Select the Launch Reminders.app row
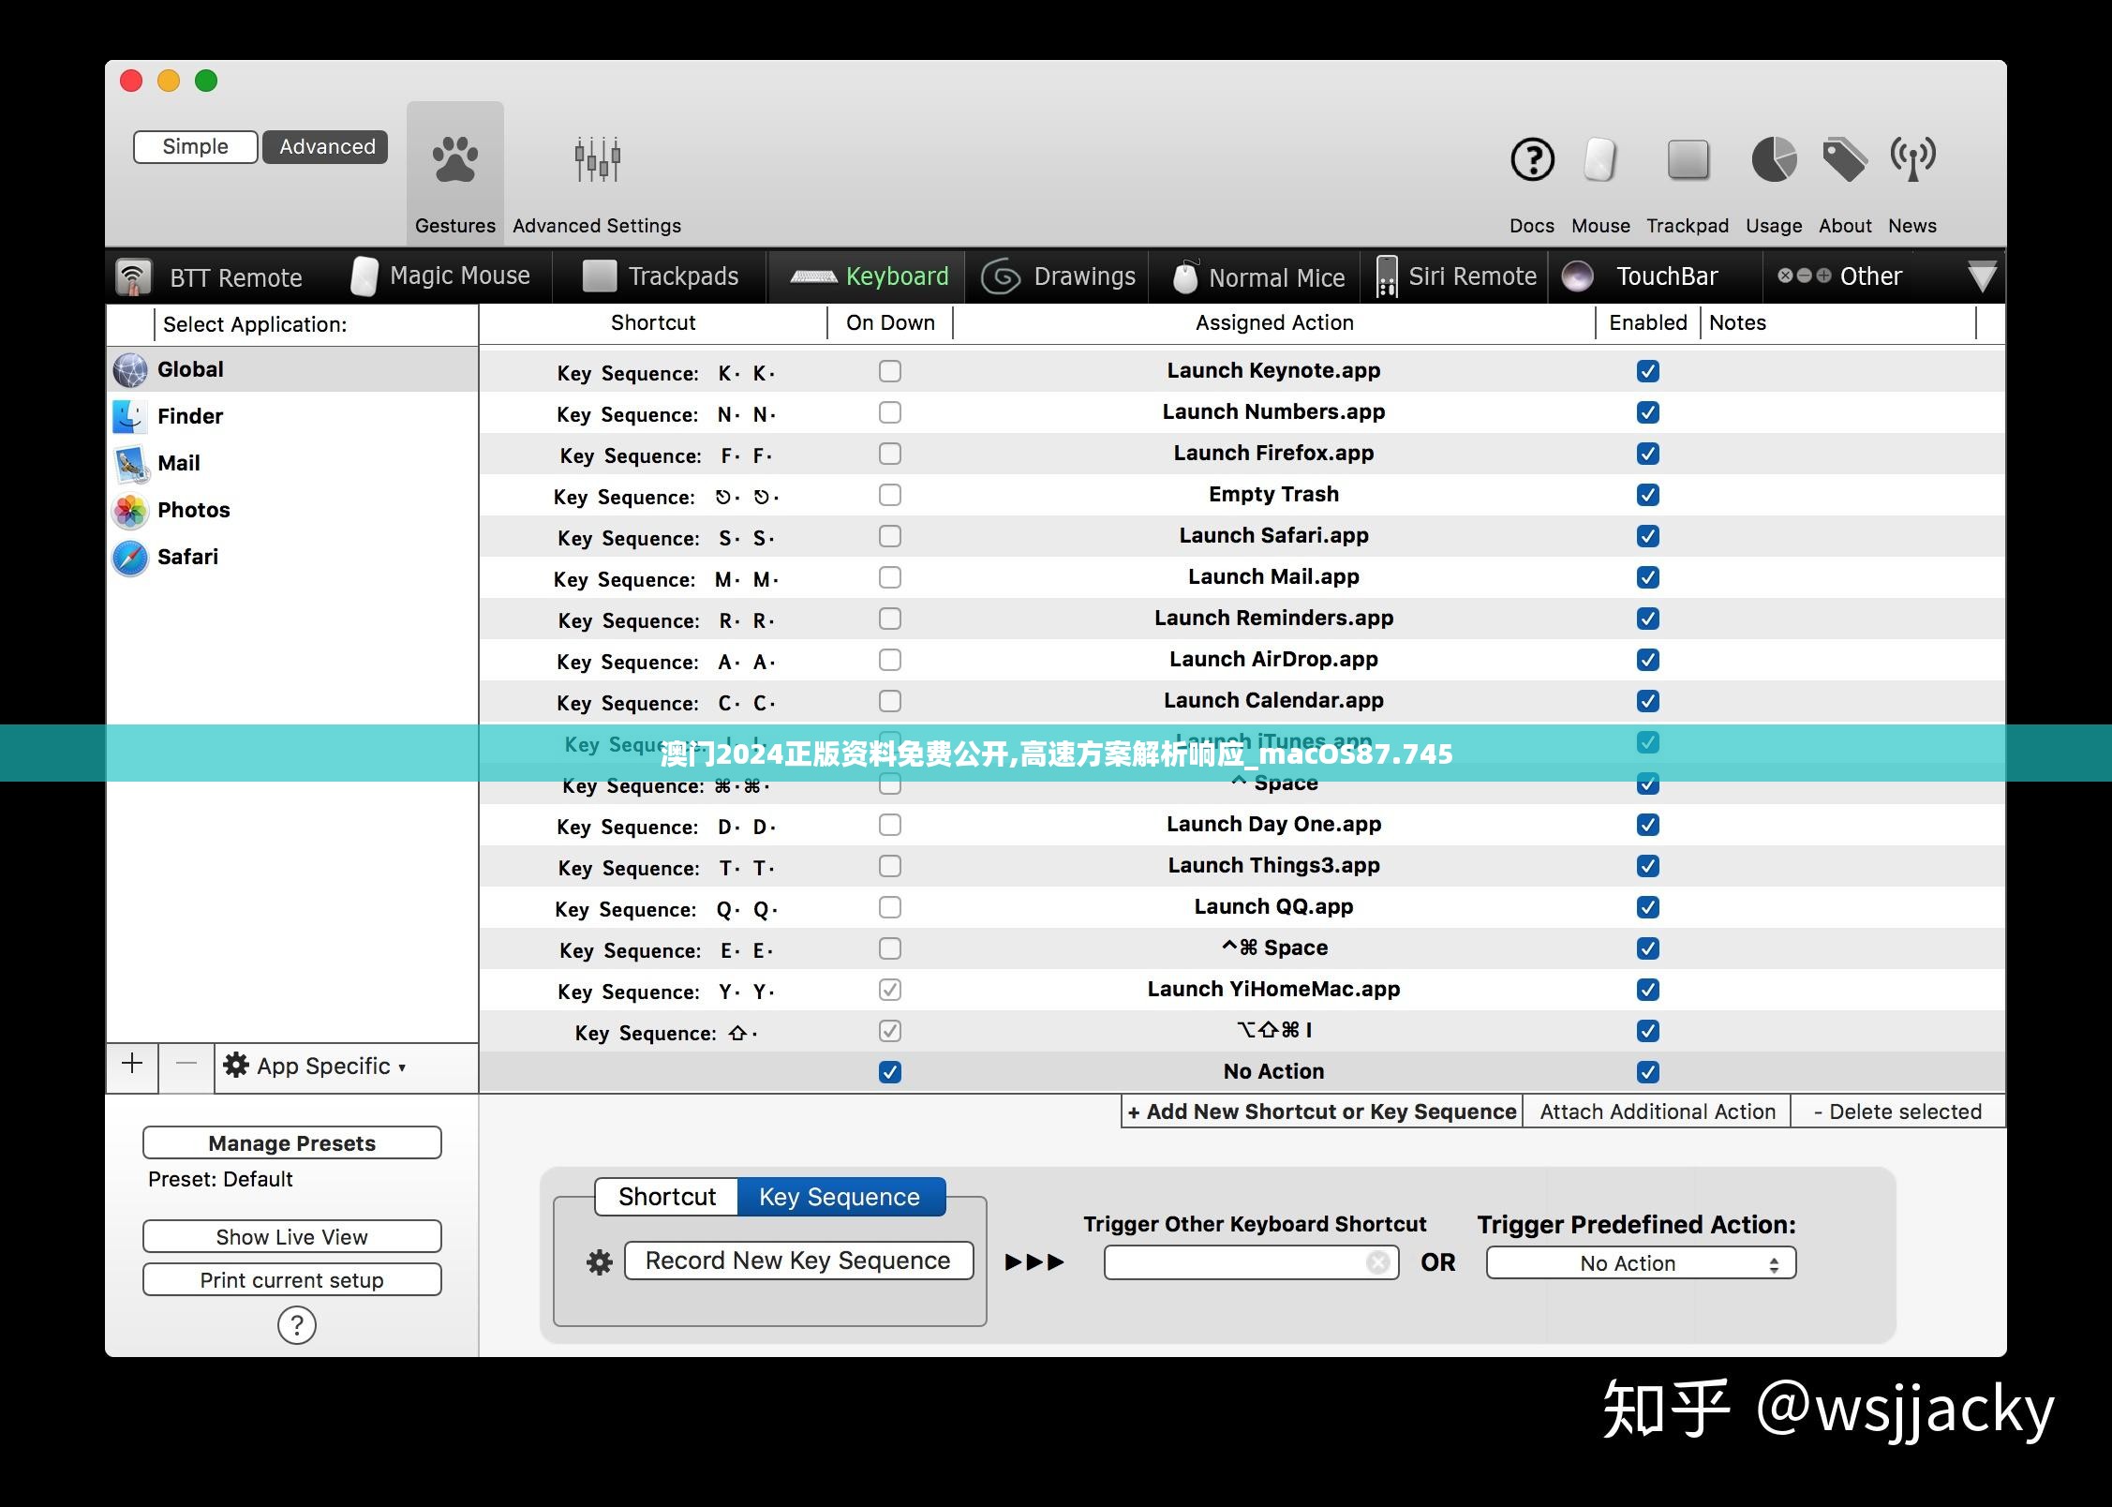Viewport: 2112px width, 1507px height. [x=1242, y=619]
